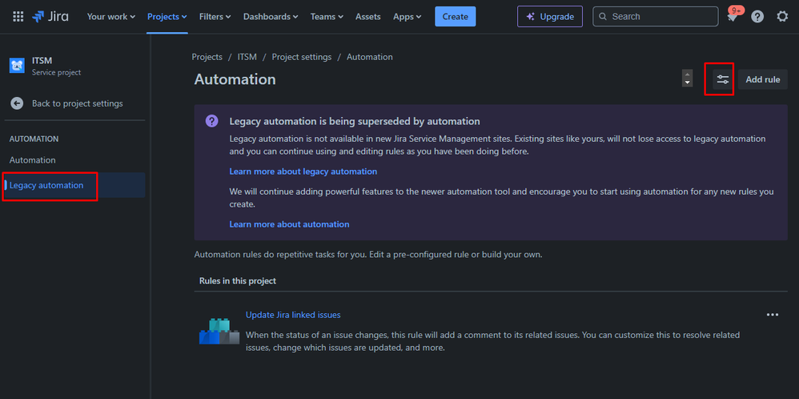Viewport: 799px width, 399px height.
Task: Click the Create button
Action: (x=455, y=16)
